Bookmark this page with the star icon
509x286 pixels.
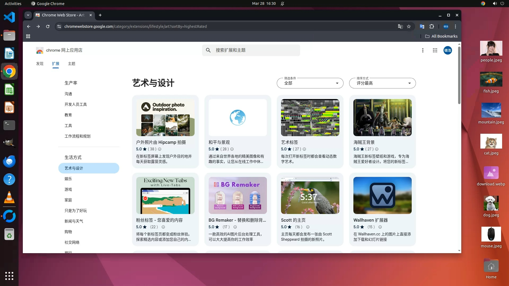click(x=409, y=26)
